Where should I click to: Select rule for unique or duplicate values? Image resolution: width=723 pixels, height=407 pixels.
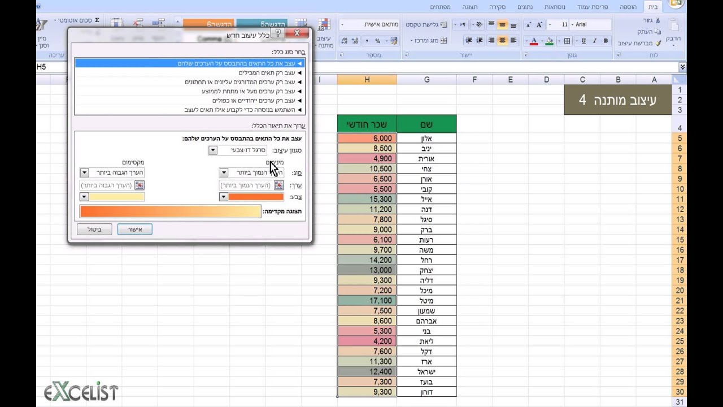(190, 100)
